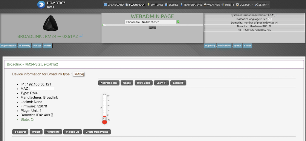
Task: Click 'Manufacturer: Broadlink' entry
Action: click(x=39, y=97)
